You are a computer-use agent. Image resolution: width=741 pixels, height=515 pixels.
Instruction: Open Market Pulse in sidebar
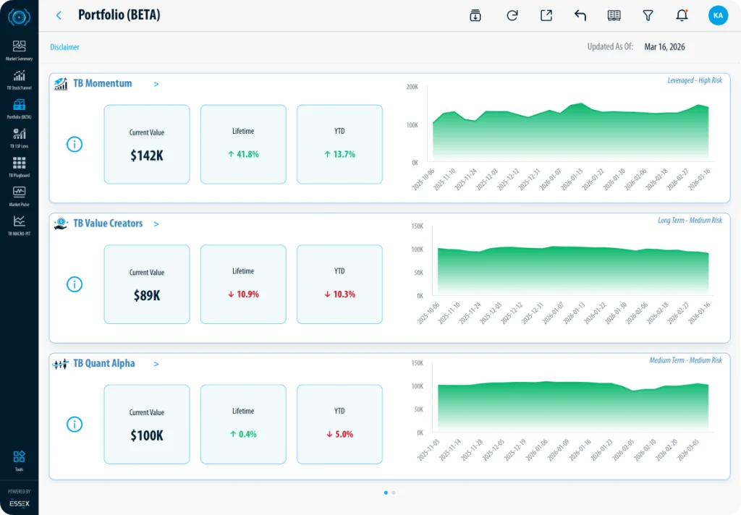pos(19,195)
